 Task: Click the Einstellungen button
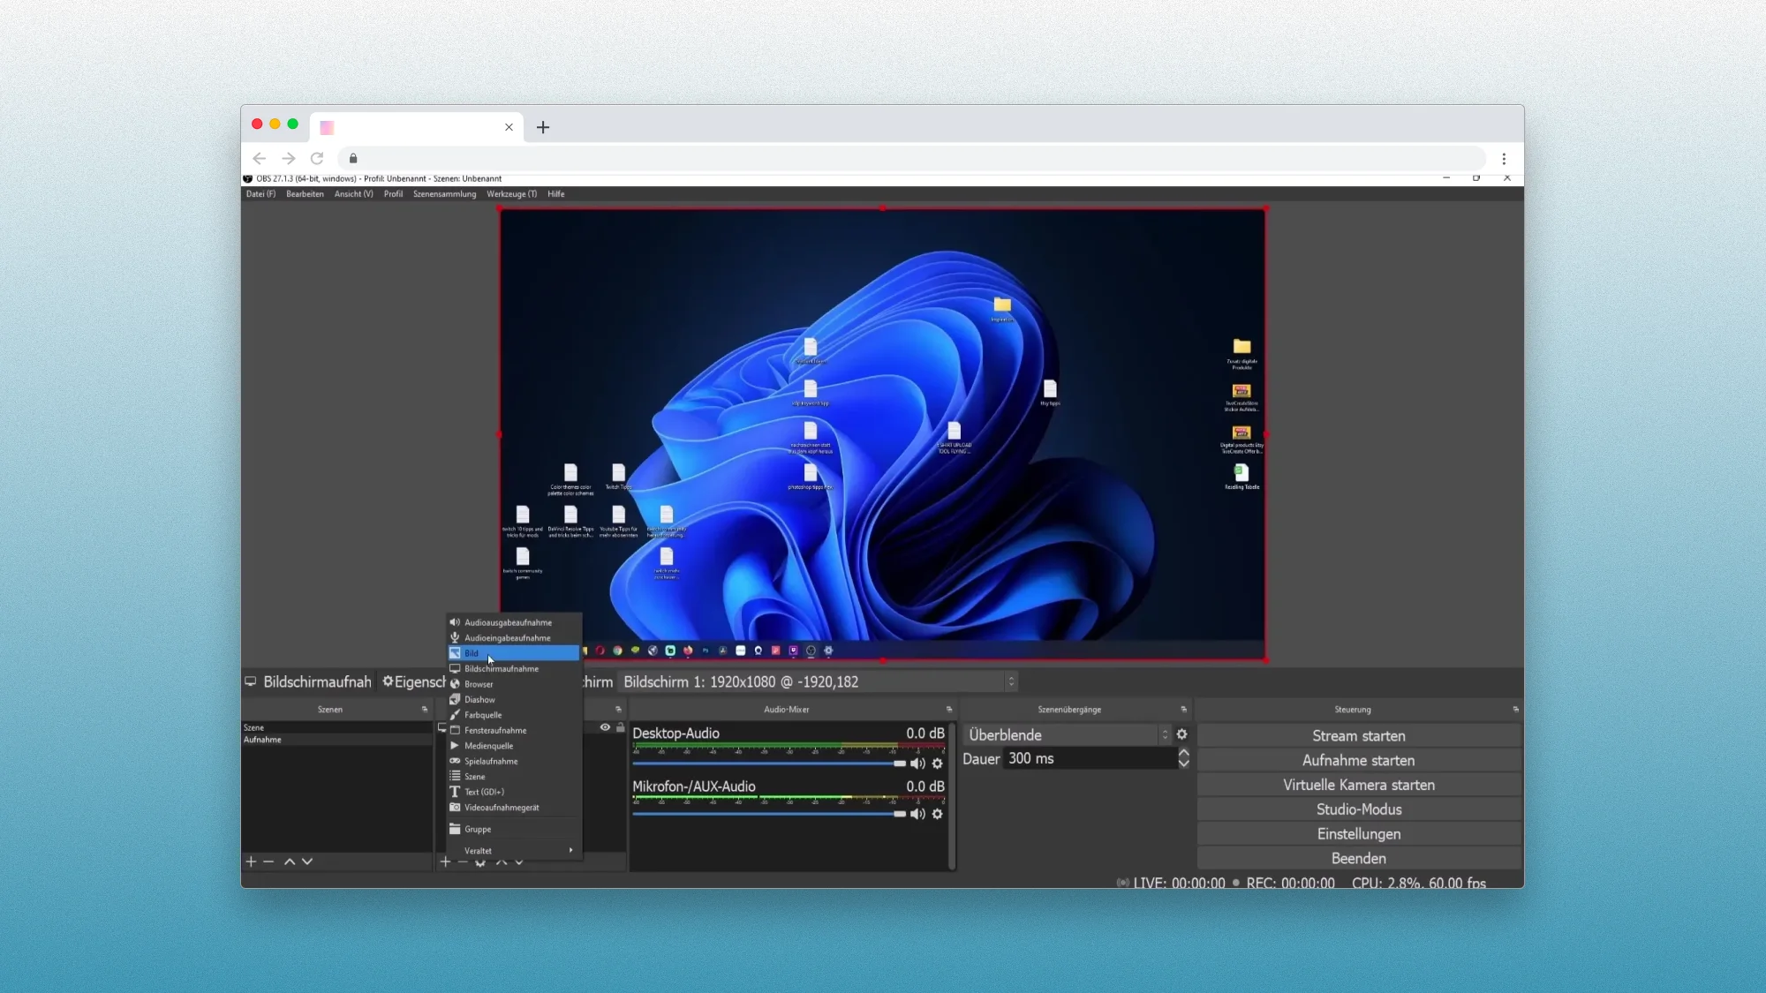coord(1358,834)
